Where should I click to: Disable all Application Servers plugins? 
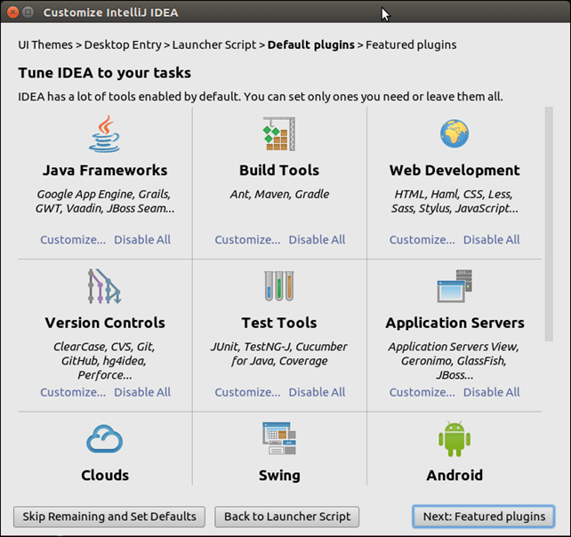click(492, 392)
